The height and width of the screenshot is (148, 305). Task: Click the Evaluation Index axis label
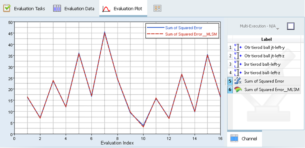117,143
